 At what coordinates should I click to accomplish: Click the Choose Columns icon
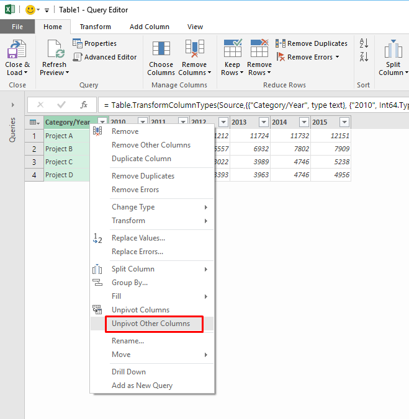161,50
